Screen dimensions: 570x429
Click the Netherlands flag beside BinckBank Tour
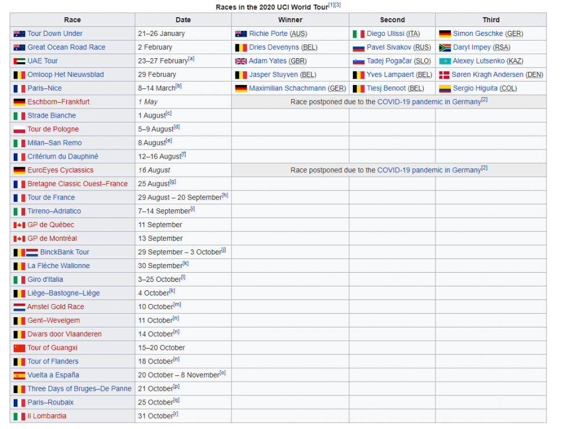tap(32, 252)
